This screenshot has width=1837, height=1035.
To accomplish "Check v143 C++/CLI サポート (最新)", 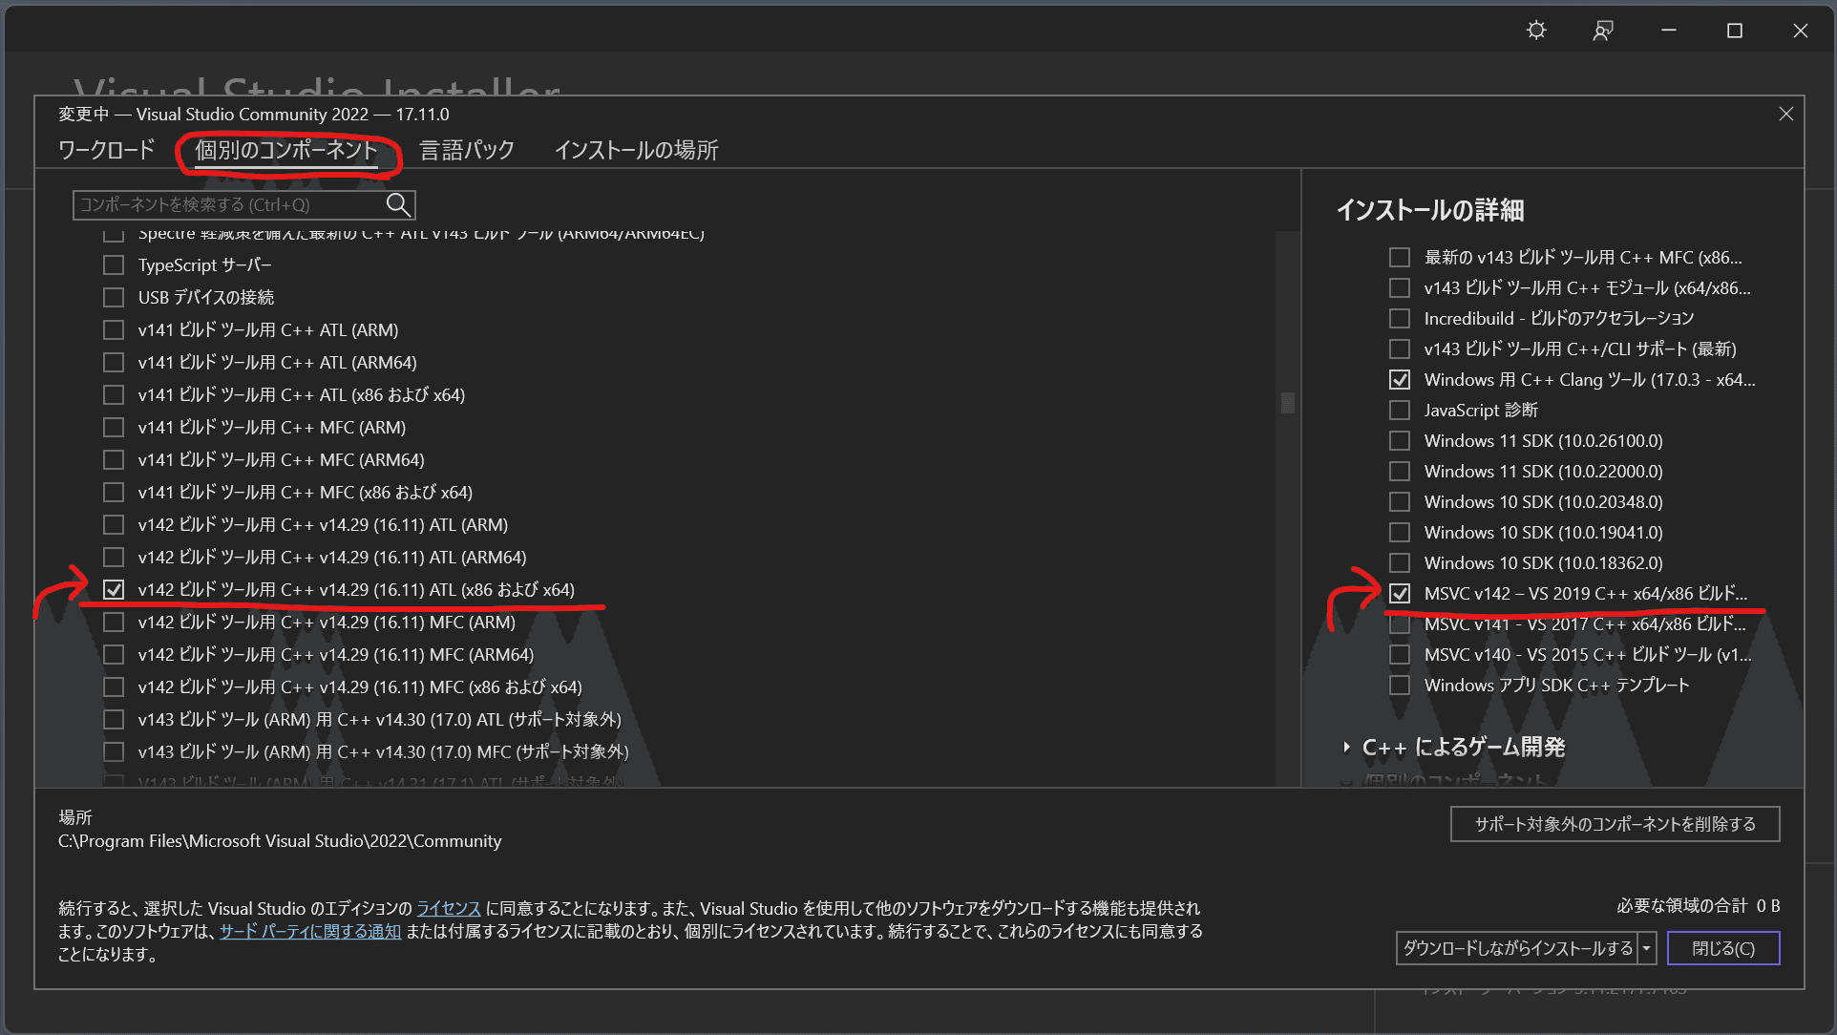I will pos(1400,349).
